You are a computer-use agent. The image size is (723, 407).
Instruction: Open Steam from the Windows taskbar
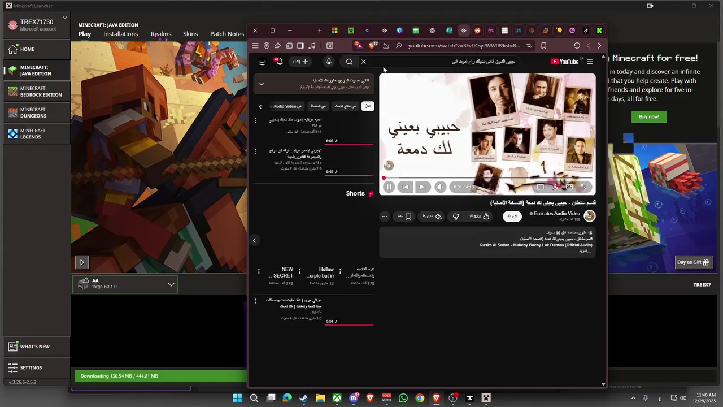[303, 398]
